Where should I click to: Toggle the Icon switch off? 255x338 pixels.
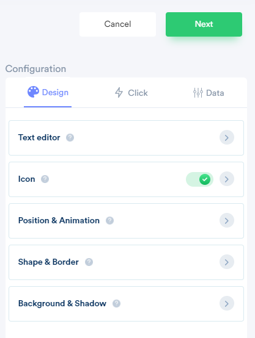point(199,179)
